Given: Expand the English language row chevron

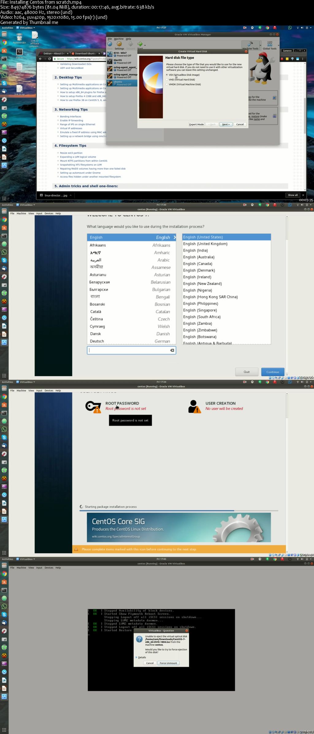Looking at the screenshot, I should pyautogui.click(x=175, y=237).
